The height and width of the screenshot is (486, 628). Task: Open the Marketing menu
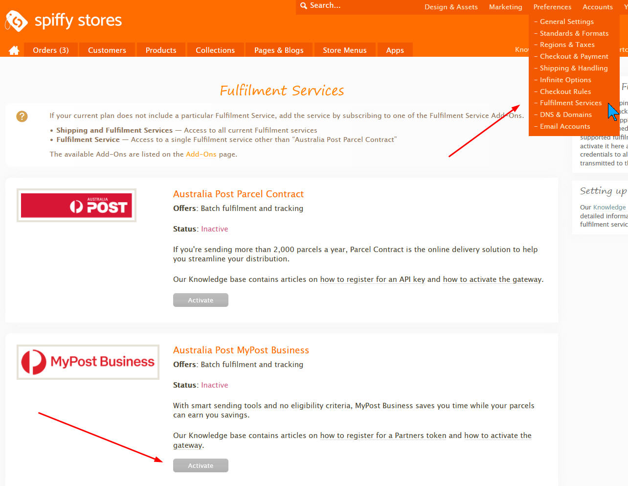click(506, 7)
